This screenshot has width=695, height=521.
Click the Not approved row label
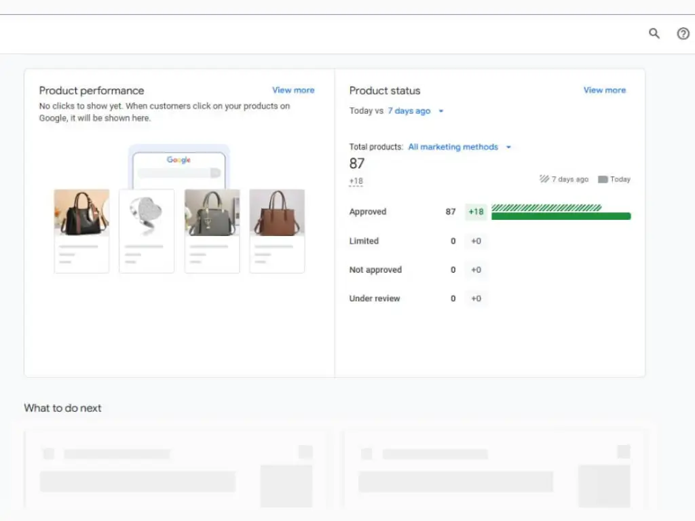click(x=375, y=270)
